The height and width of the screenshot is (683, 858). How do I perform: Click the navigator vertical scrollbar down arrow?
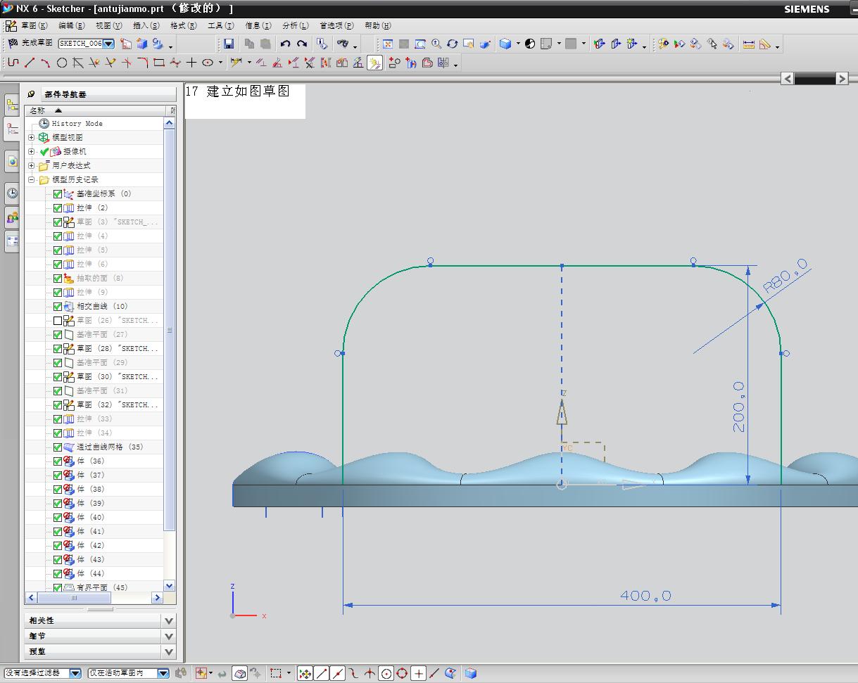(x=169, y=585)
